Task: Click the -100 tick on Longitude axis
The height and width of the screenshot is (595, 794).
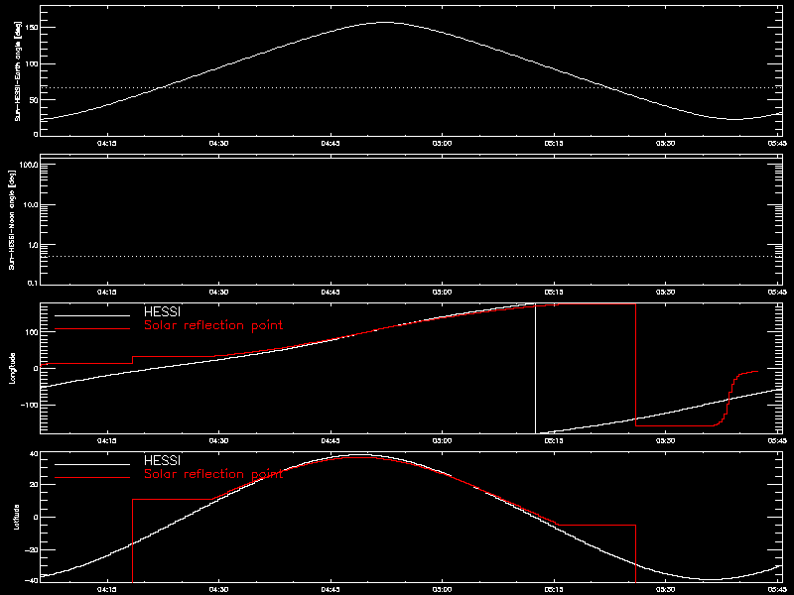Action: (x=30, y=406)
